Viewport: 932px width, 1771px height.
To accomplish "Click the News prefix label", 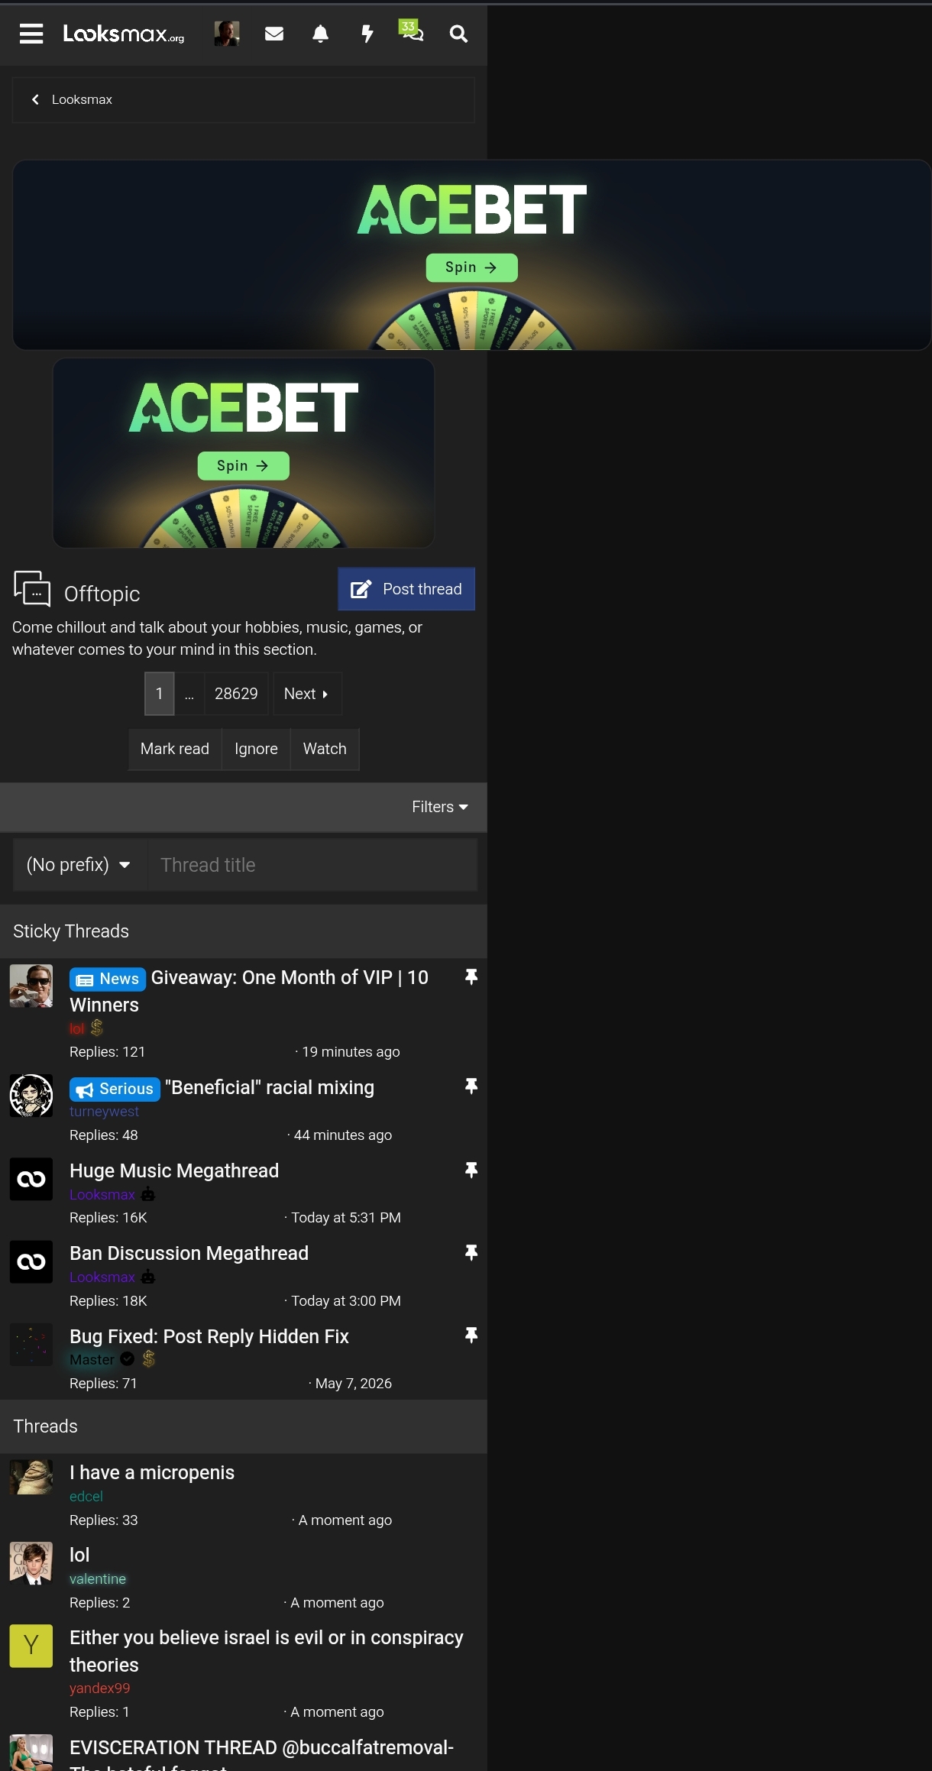I will coord(108,979).
